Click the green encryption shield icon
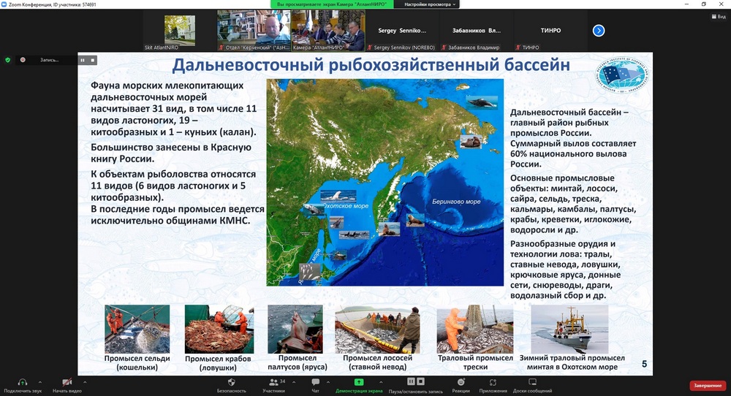The width and height of the screenshot is (731, 396). 7,60
